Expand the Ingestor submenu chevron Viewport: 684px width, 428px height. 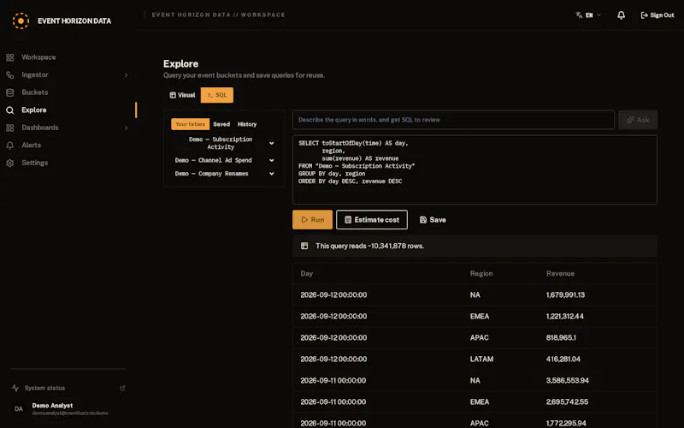click(126, 75)
